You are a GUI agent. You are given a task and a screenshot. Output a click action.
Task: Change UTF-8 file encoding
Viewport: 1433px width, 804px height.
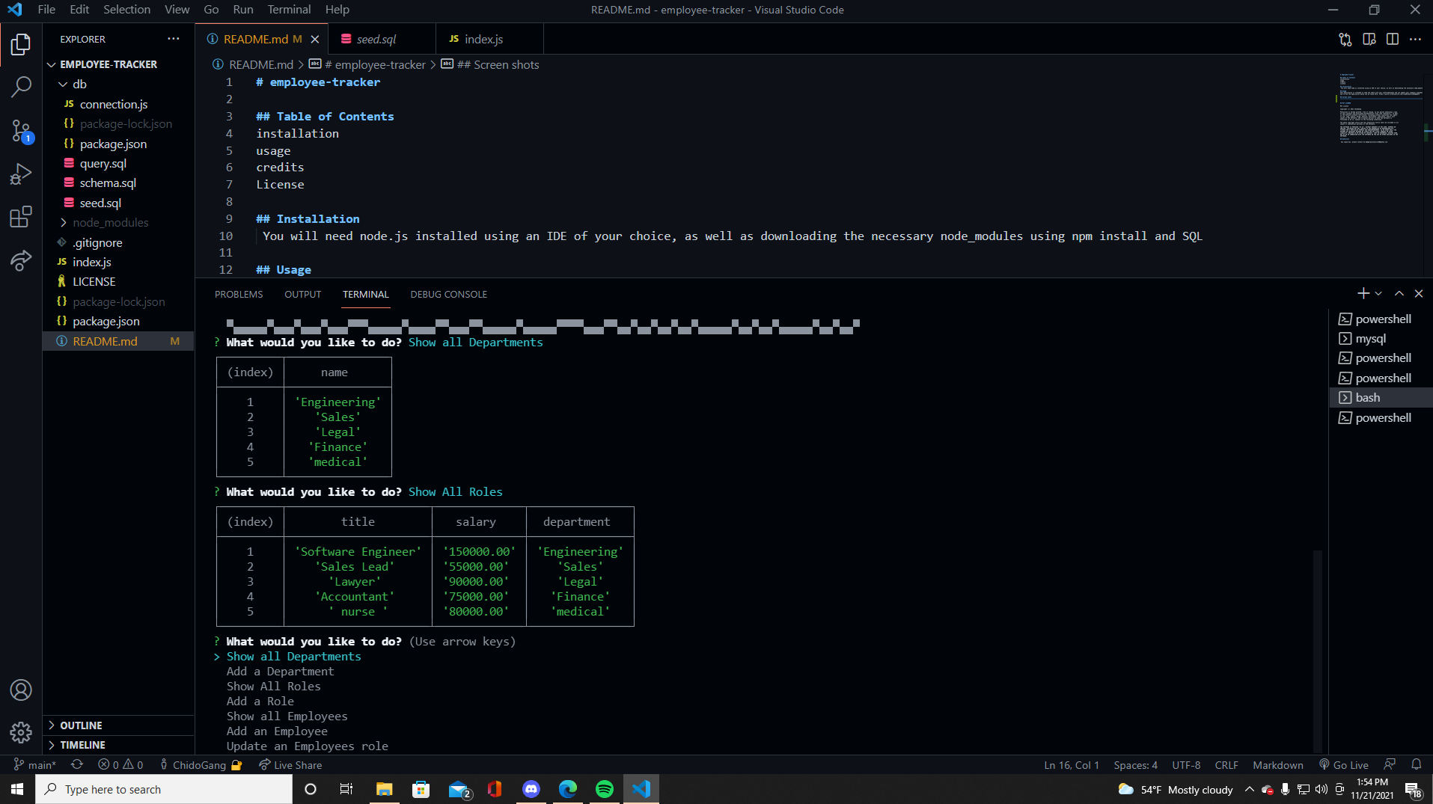1186,764
